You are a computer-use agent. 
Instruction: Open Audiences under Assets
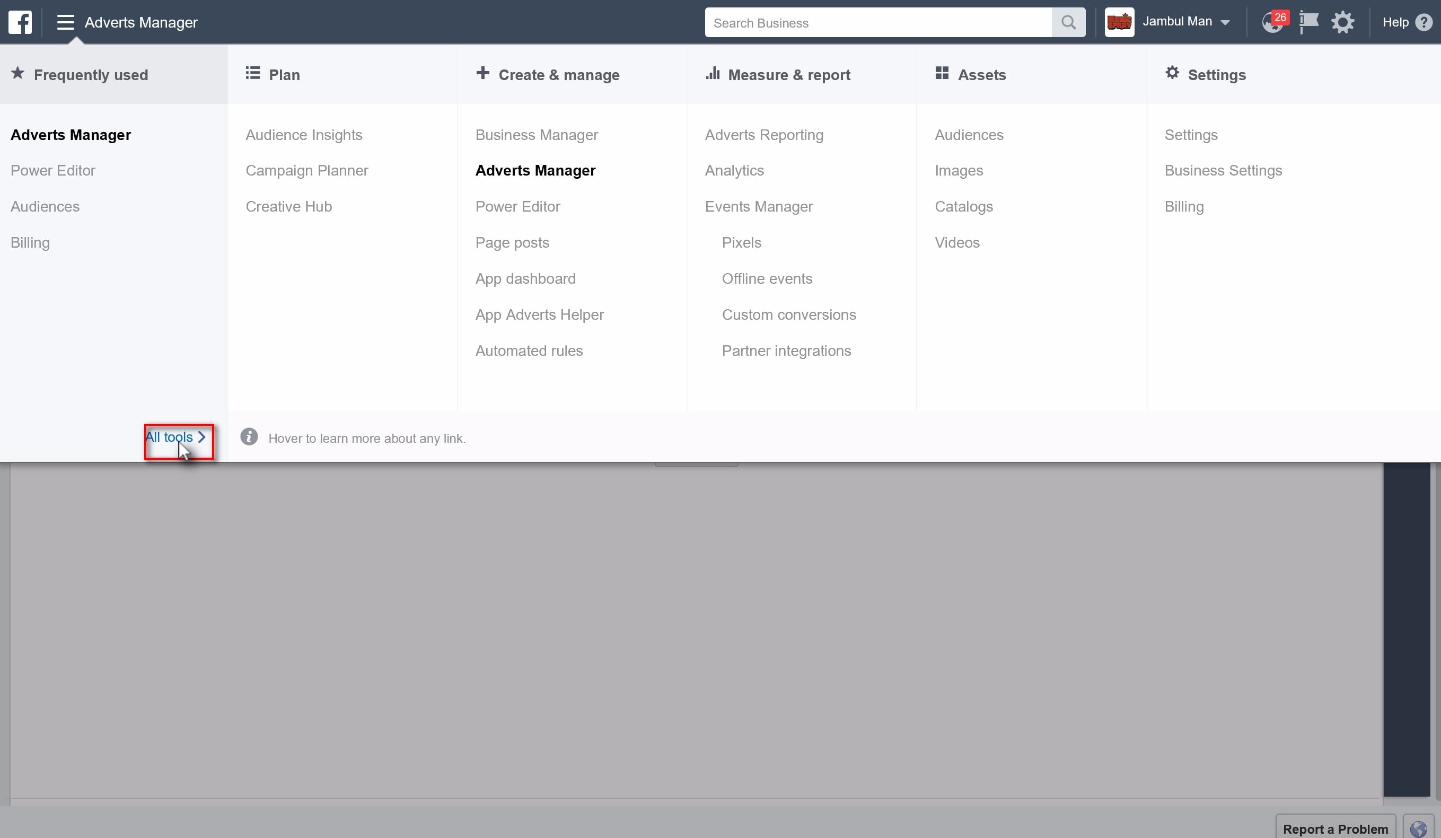point(969,135)
